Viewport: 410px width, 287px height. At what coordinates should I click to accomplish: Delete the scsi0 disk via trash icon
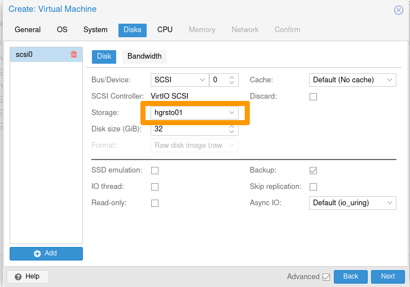coord(74,54)
